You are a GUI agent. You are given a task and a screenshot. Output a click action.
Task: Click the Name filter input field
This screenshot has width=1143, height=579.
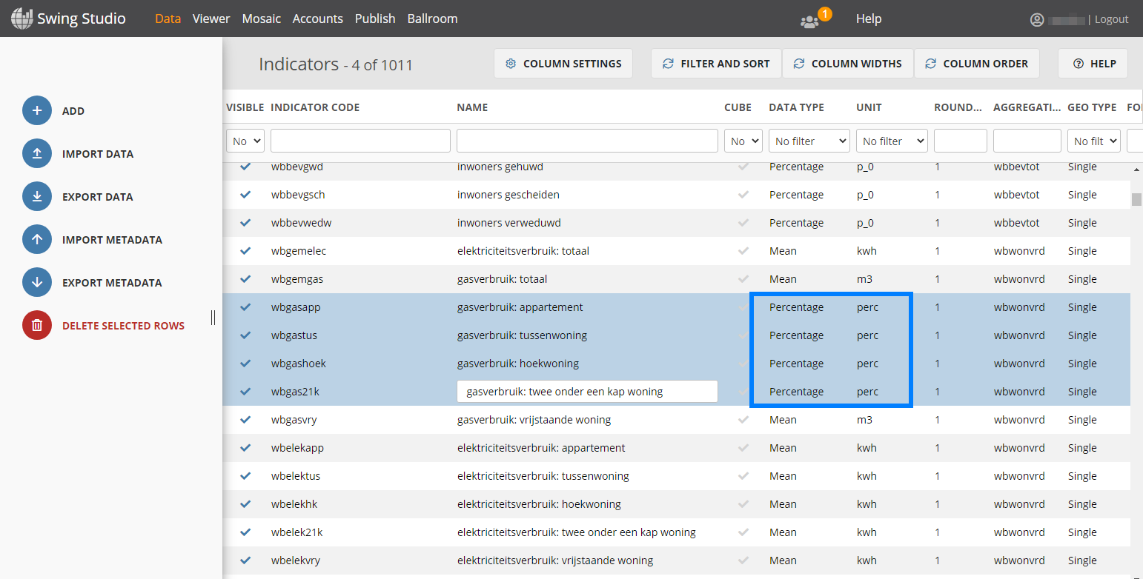(587, 141)
